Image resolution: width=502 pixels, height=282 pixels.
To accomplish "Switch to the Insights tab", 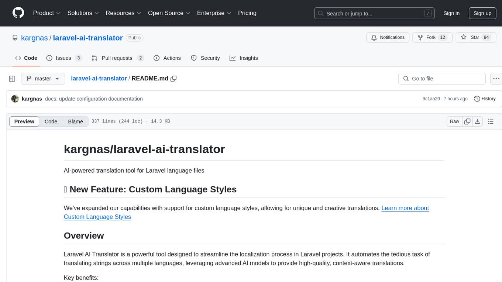I will [244, 58].
